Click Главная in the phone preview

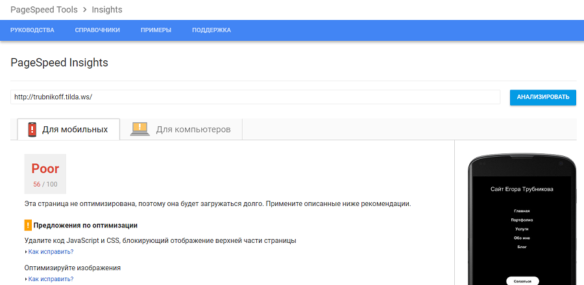(522, 211)
